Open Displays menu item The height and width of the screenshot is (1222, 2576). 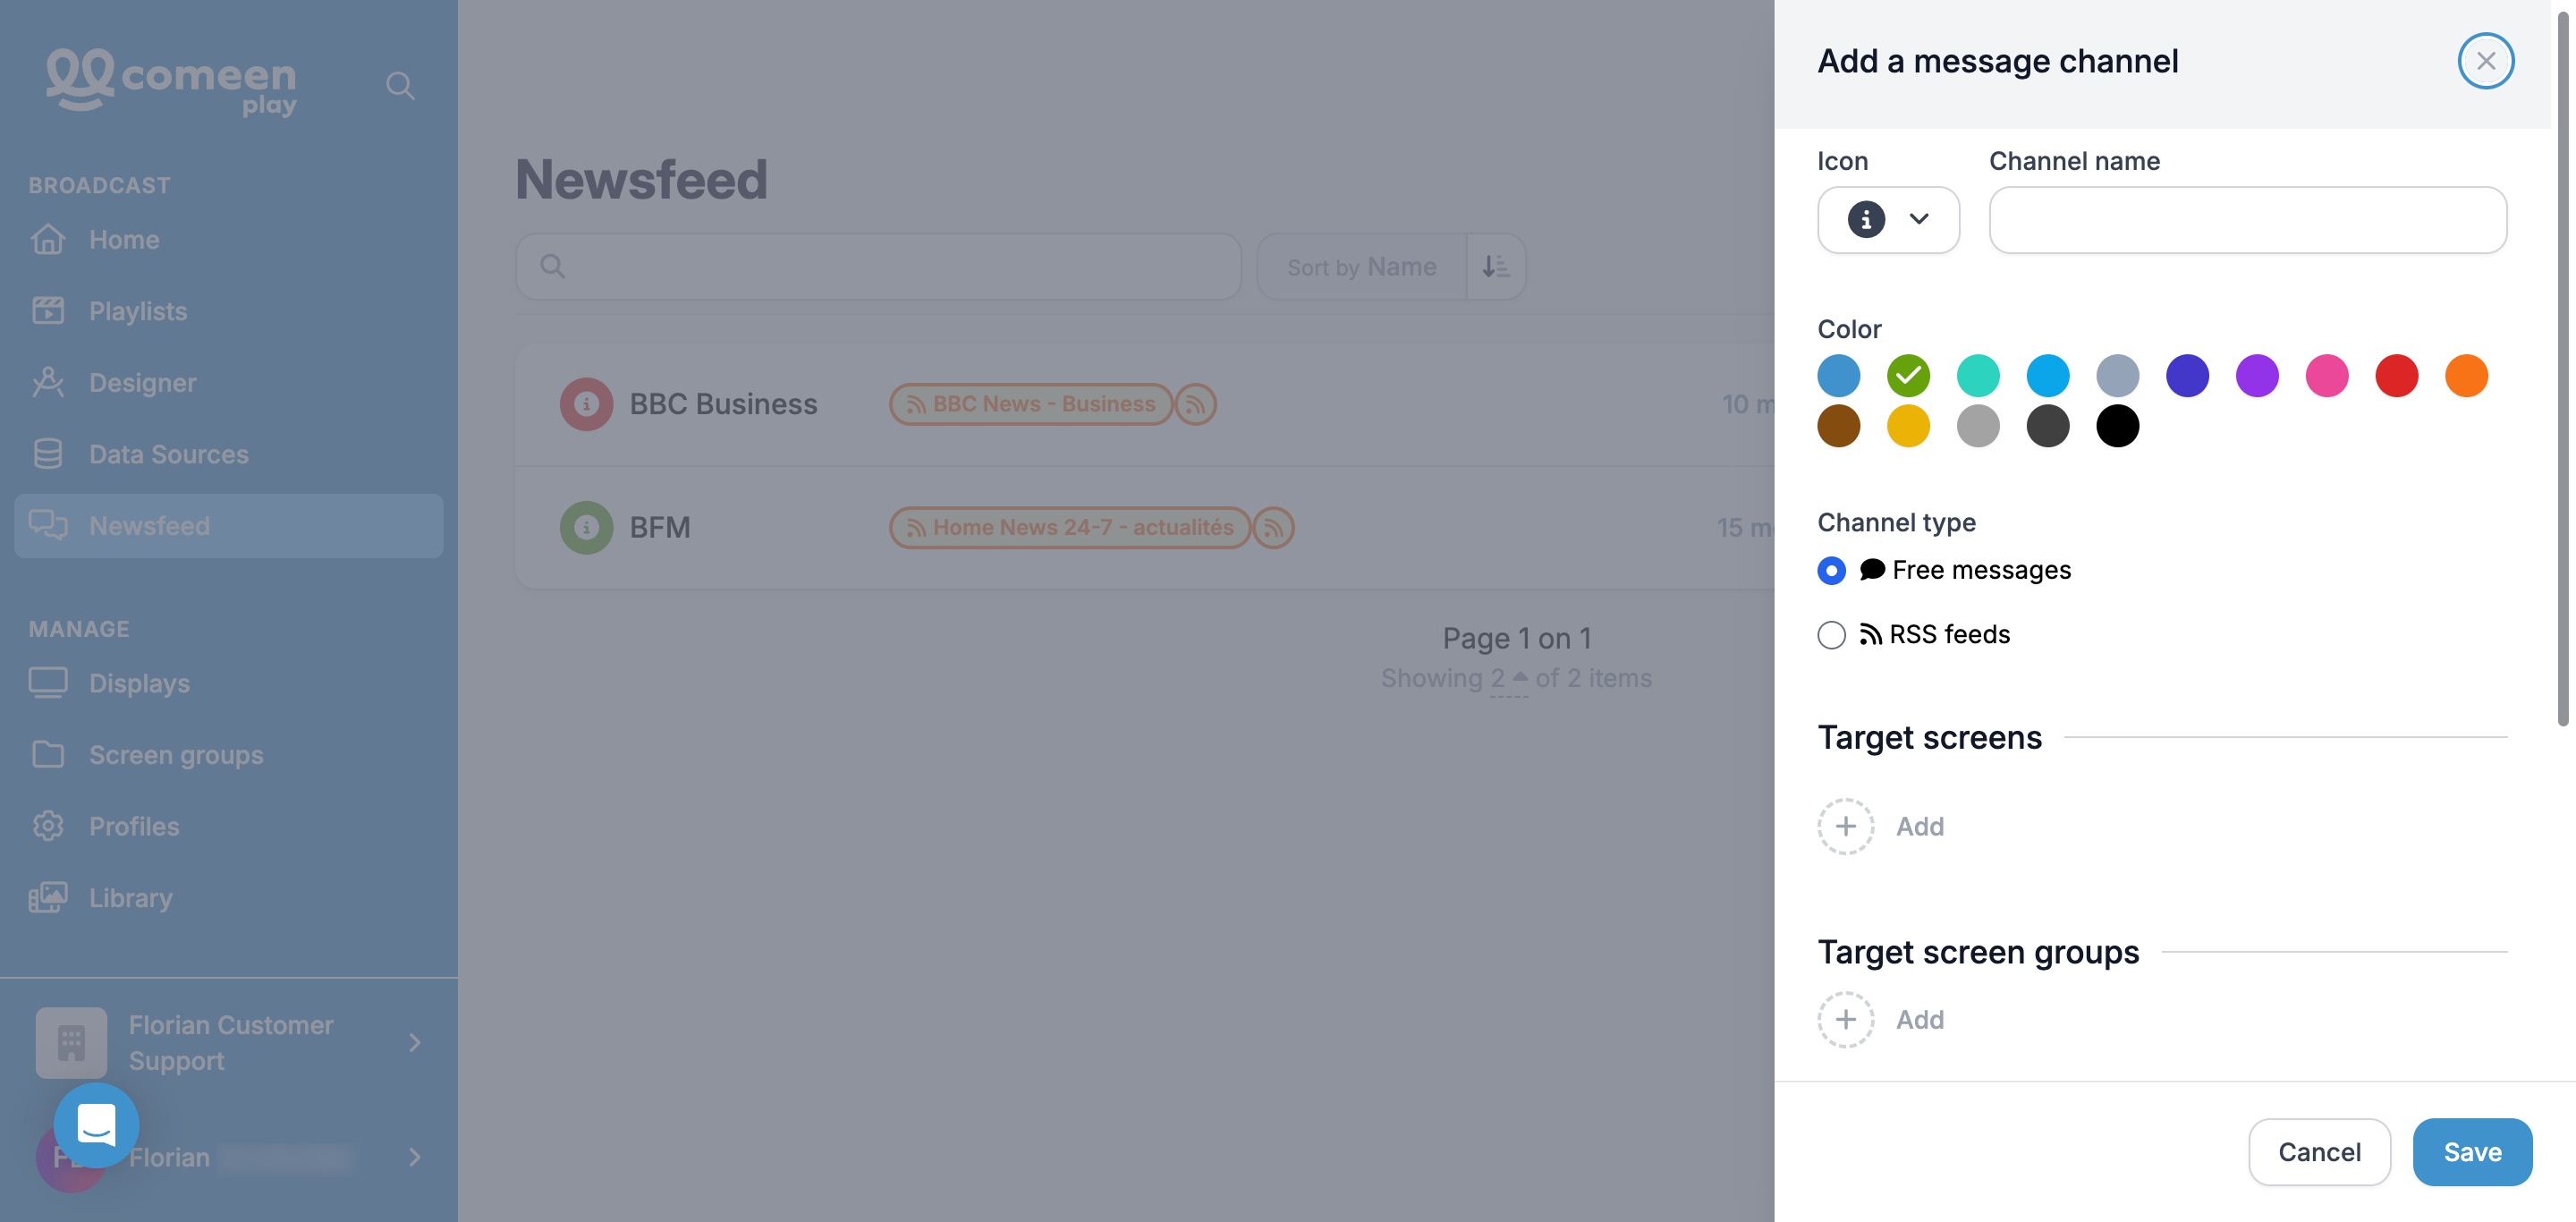(229, 683)
